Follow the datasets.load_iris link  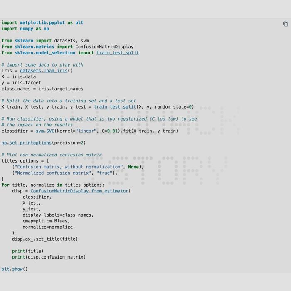tap(44, 71)
